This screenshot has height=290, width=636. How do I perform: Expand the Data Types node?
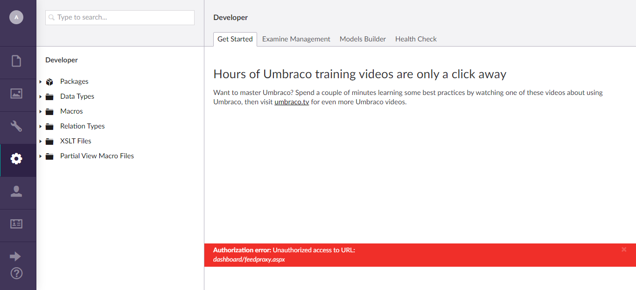point(41,97)
